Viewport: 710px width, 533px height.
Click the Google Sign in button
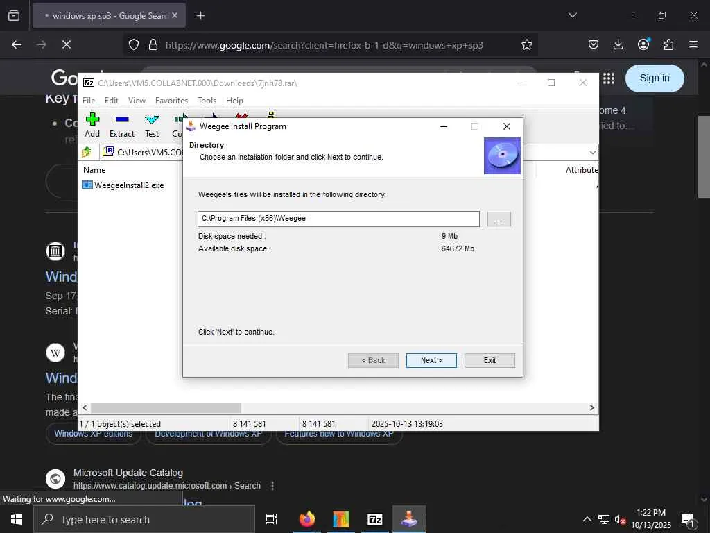pos(655,78)
